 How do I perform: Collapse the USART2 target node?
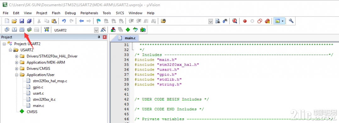pos(10,50)
